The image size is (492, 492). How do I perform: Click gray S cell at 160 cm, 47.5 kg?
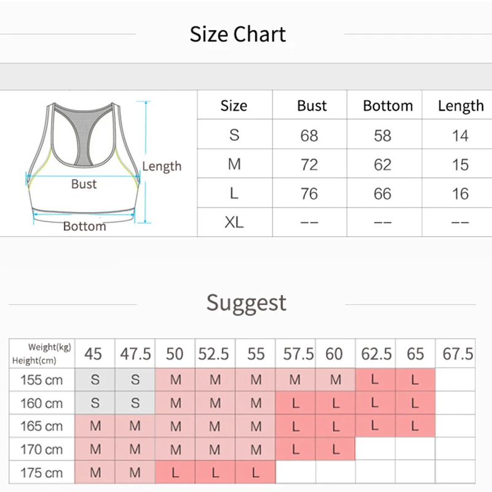tap(135, 403)
